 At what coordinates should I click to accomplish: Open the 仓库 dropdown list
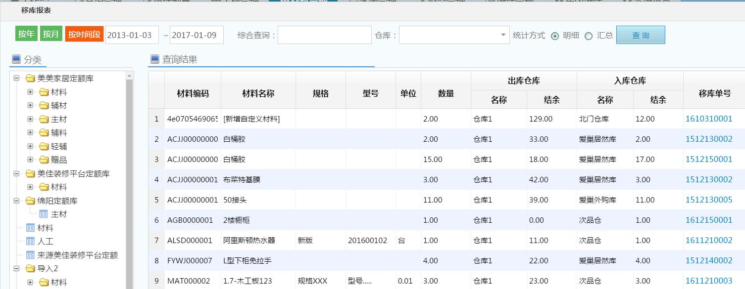503,35
